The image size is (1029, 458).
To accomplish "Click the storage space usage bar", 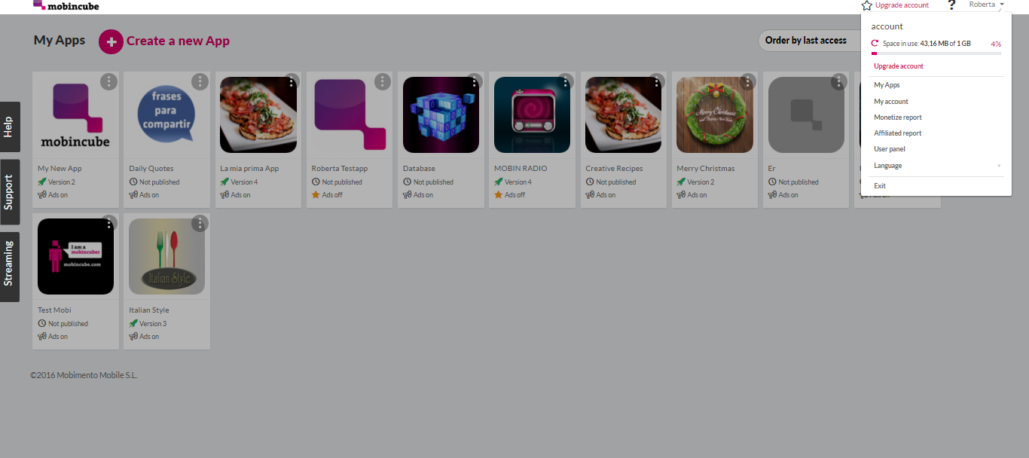I will coord(936,53).
